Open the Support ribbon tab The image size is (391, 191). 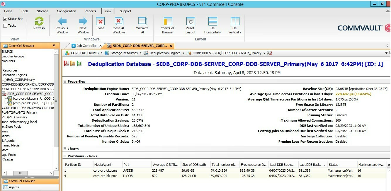[x=125, y=11]
